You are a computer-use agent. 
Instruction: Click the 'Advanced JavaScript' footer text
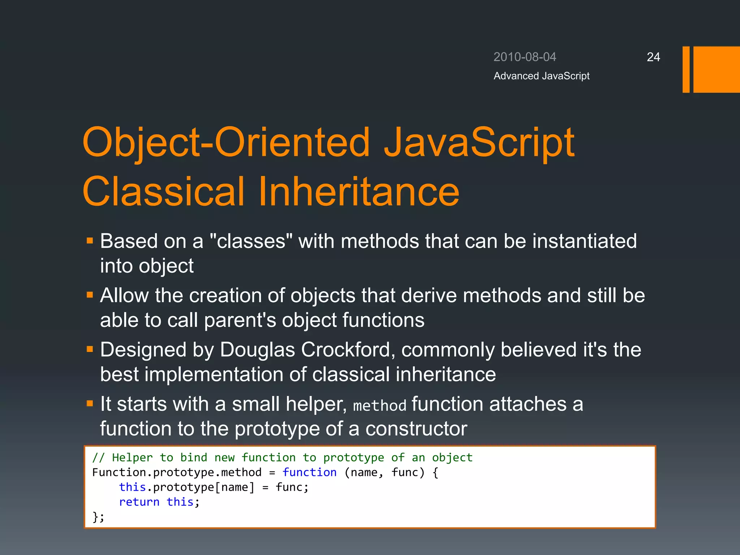coord(541,76)
